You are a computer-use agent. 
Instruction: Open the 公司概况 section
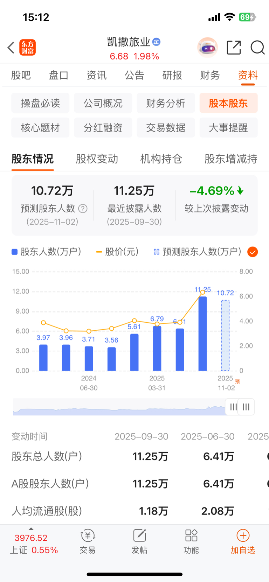[x=103, y=103]
